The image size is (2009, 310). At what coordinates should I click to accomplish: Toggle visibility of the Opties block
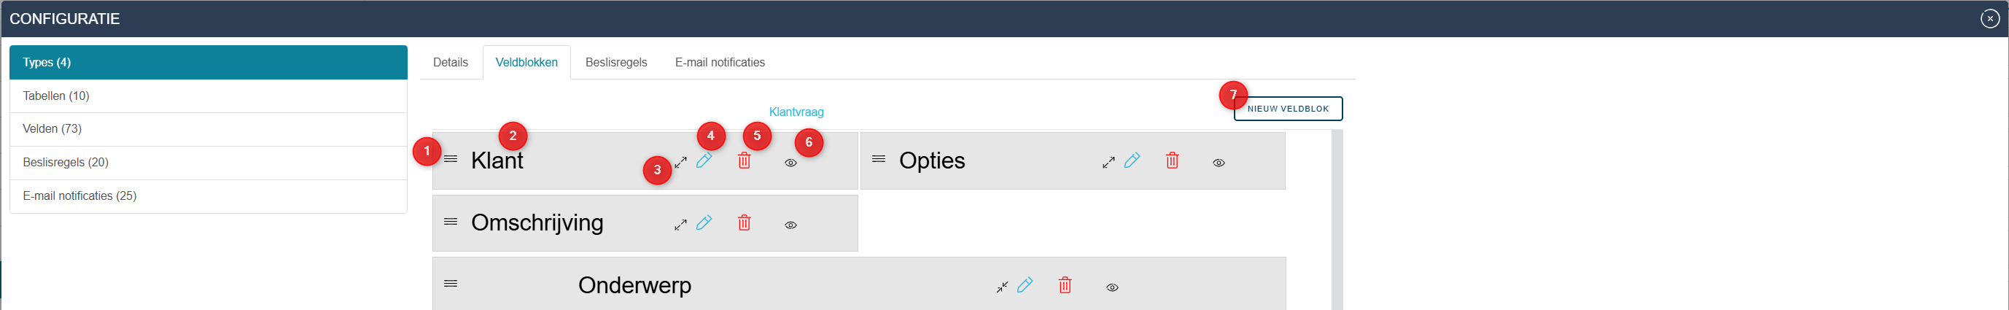coord(1219,163)
